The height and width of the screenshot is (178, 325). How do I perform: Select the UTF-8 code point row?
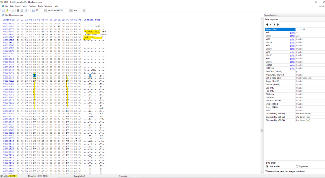[x=295, y=78]
